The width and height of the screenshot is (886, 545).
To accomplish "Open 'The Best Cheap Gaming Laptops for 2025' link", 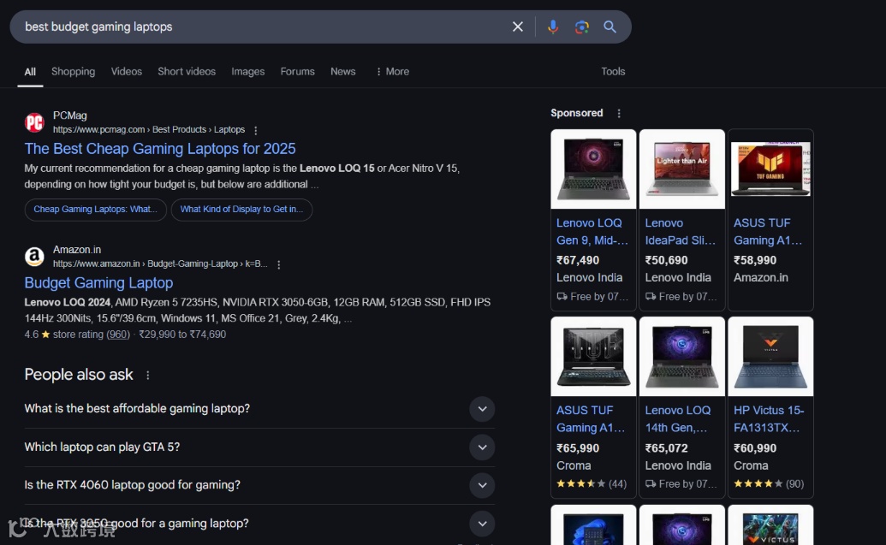I will pos(160,149).
